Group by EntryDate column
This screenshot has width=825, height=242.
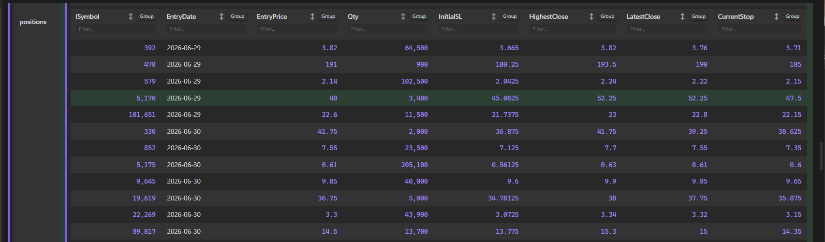pyautogui.click(x=237, y=16)
